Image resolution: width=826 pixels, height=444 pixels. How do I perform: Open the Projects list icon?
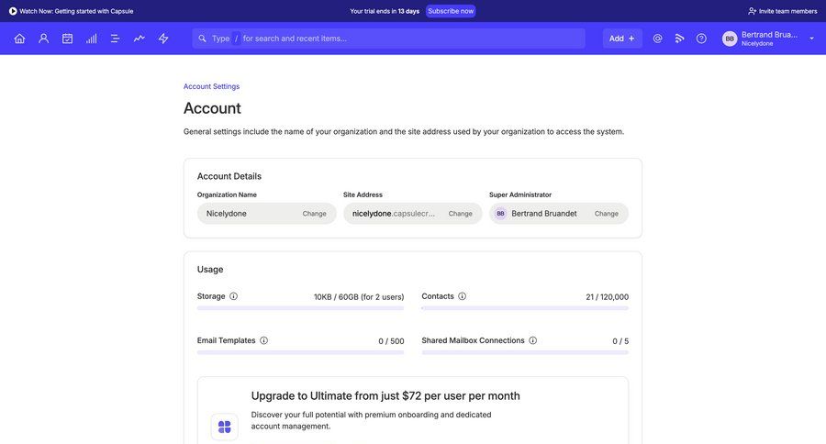[x=115, y=39]
